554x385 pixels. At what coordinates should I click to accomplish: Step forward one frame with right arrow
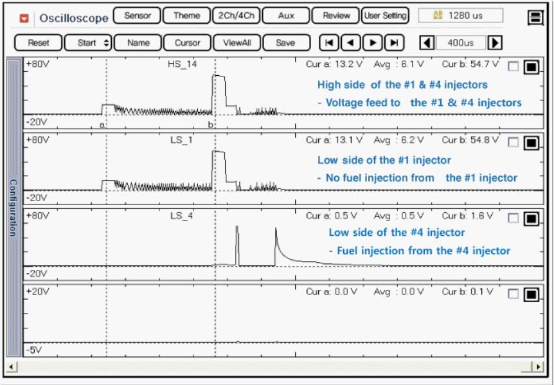click(x=372, y=43)
